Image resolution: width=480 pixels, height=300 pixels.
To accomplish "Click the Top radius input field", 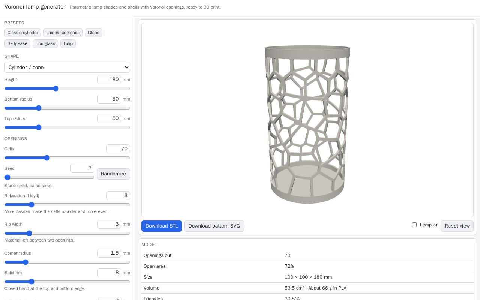I will pyautogui.click(x=109, y=118).
